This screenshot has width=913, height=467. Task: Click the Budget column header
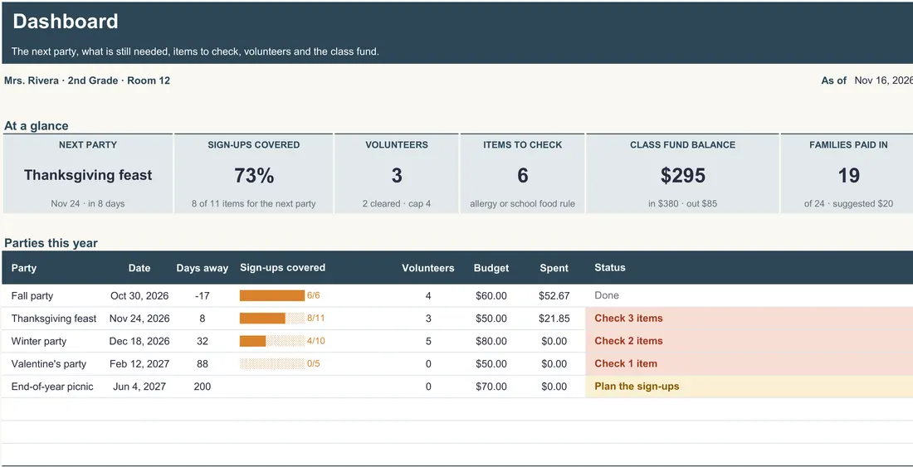[x=491, y=268]
